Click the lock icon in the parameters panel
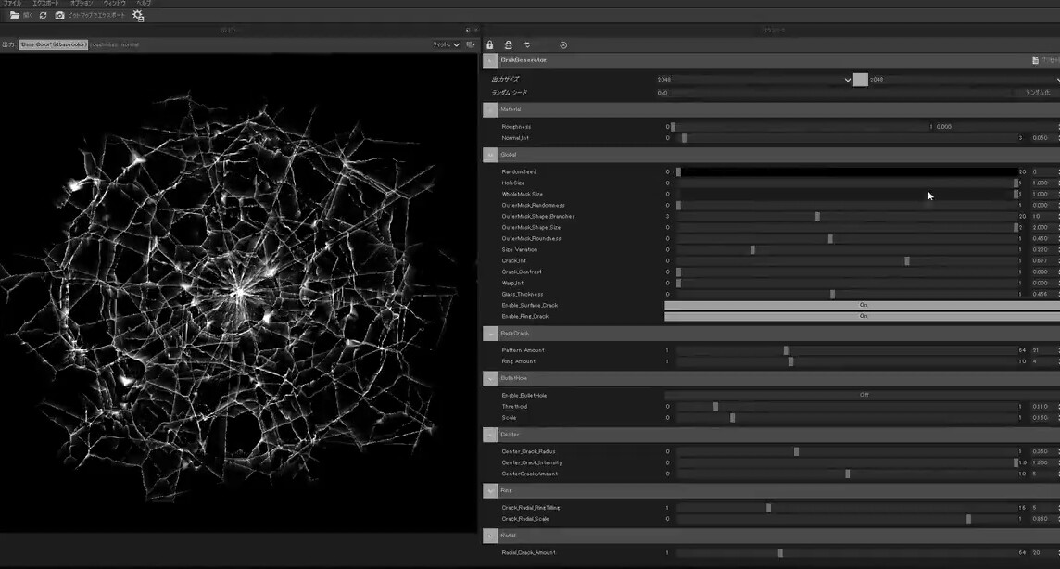The width and height of the screenshot is (1060, 569). click(490, 44)
